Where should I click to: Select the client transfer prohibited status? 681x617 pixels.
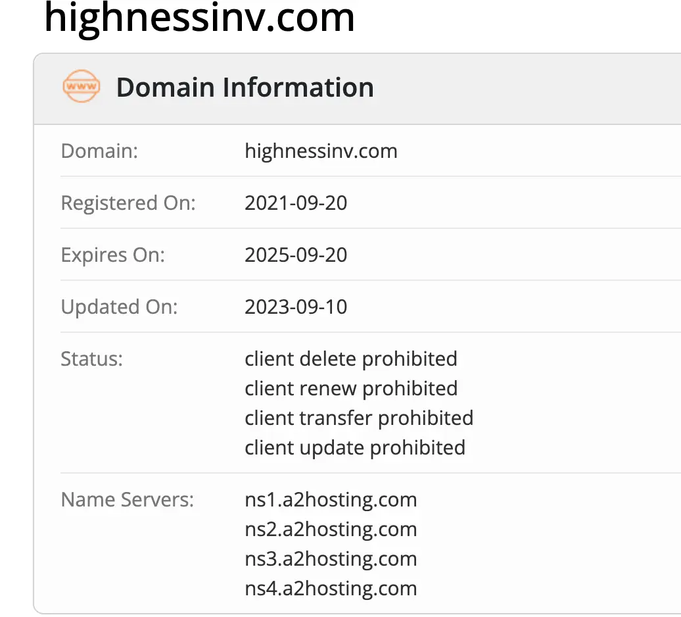click(x=359, y=418)
